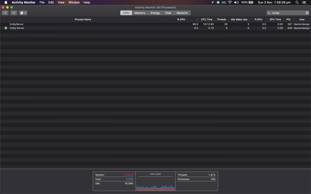Screen dimensions: 311x194
Task: Click the search magnifier icon in the filter field
Action: click(269, 13)
